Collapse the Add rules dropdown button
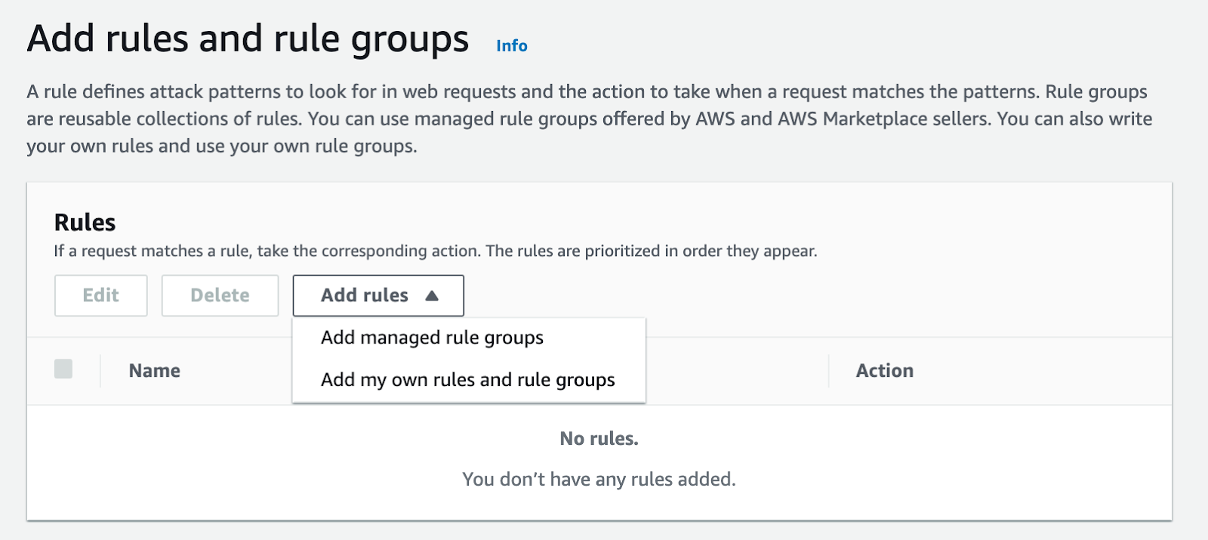This screenshot has width=1208, height=540. 378,295
